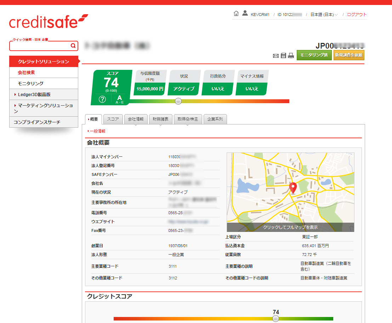Click the save report disk icon

click(x=283, y=55)
